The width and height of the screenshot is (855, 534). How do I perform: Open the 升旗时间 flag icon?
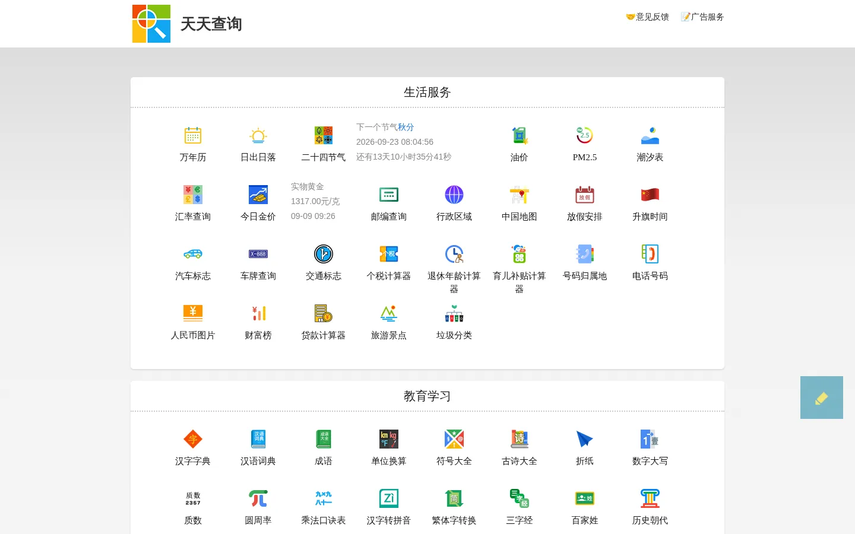pyautogui.click(x=650, y=195)
